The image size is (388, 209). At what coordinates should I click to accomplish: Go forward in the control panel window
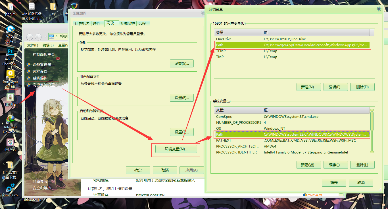(x=38, y=37)
